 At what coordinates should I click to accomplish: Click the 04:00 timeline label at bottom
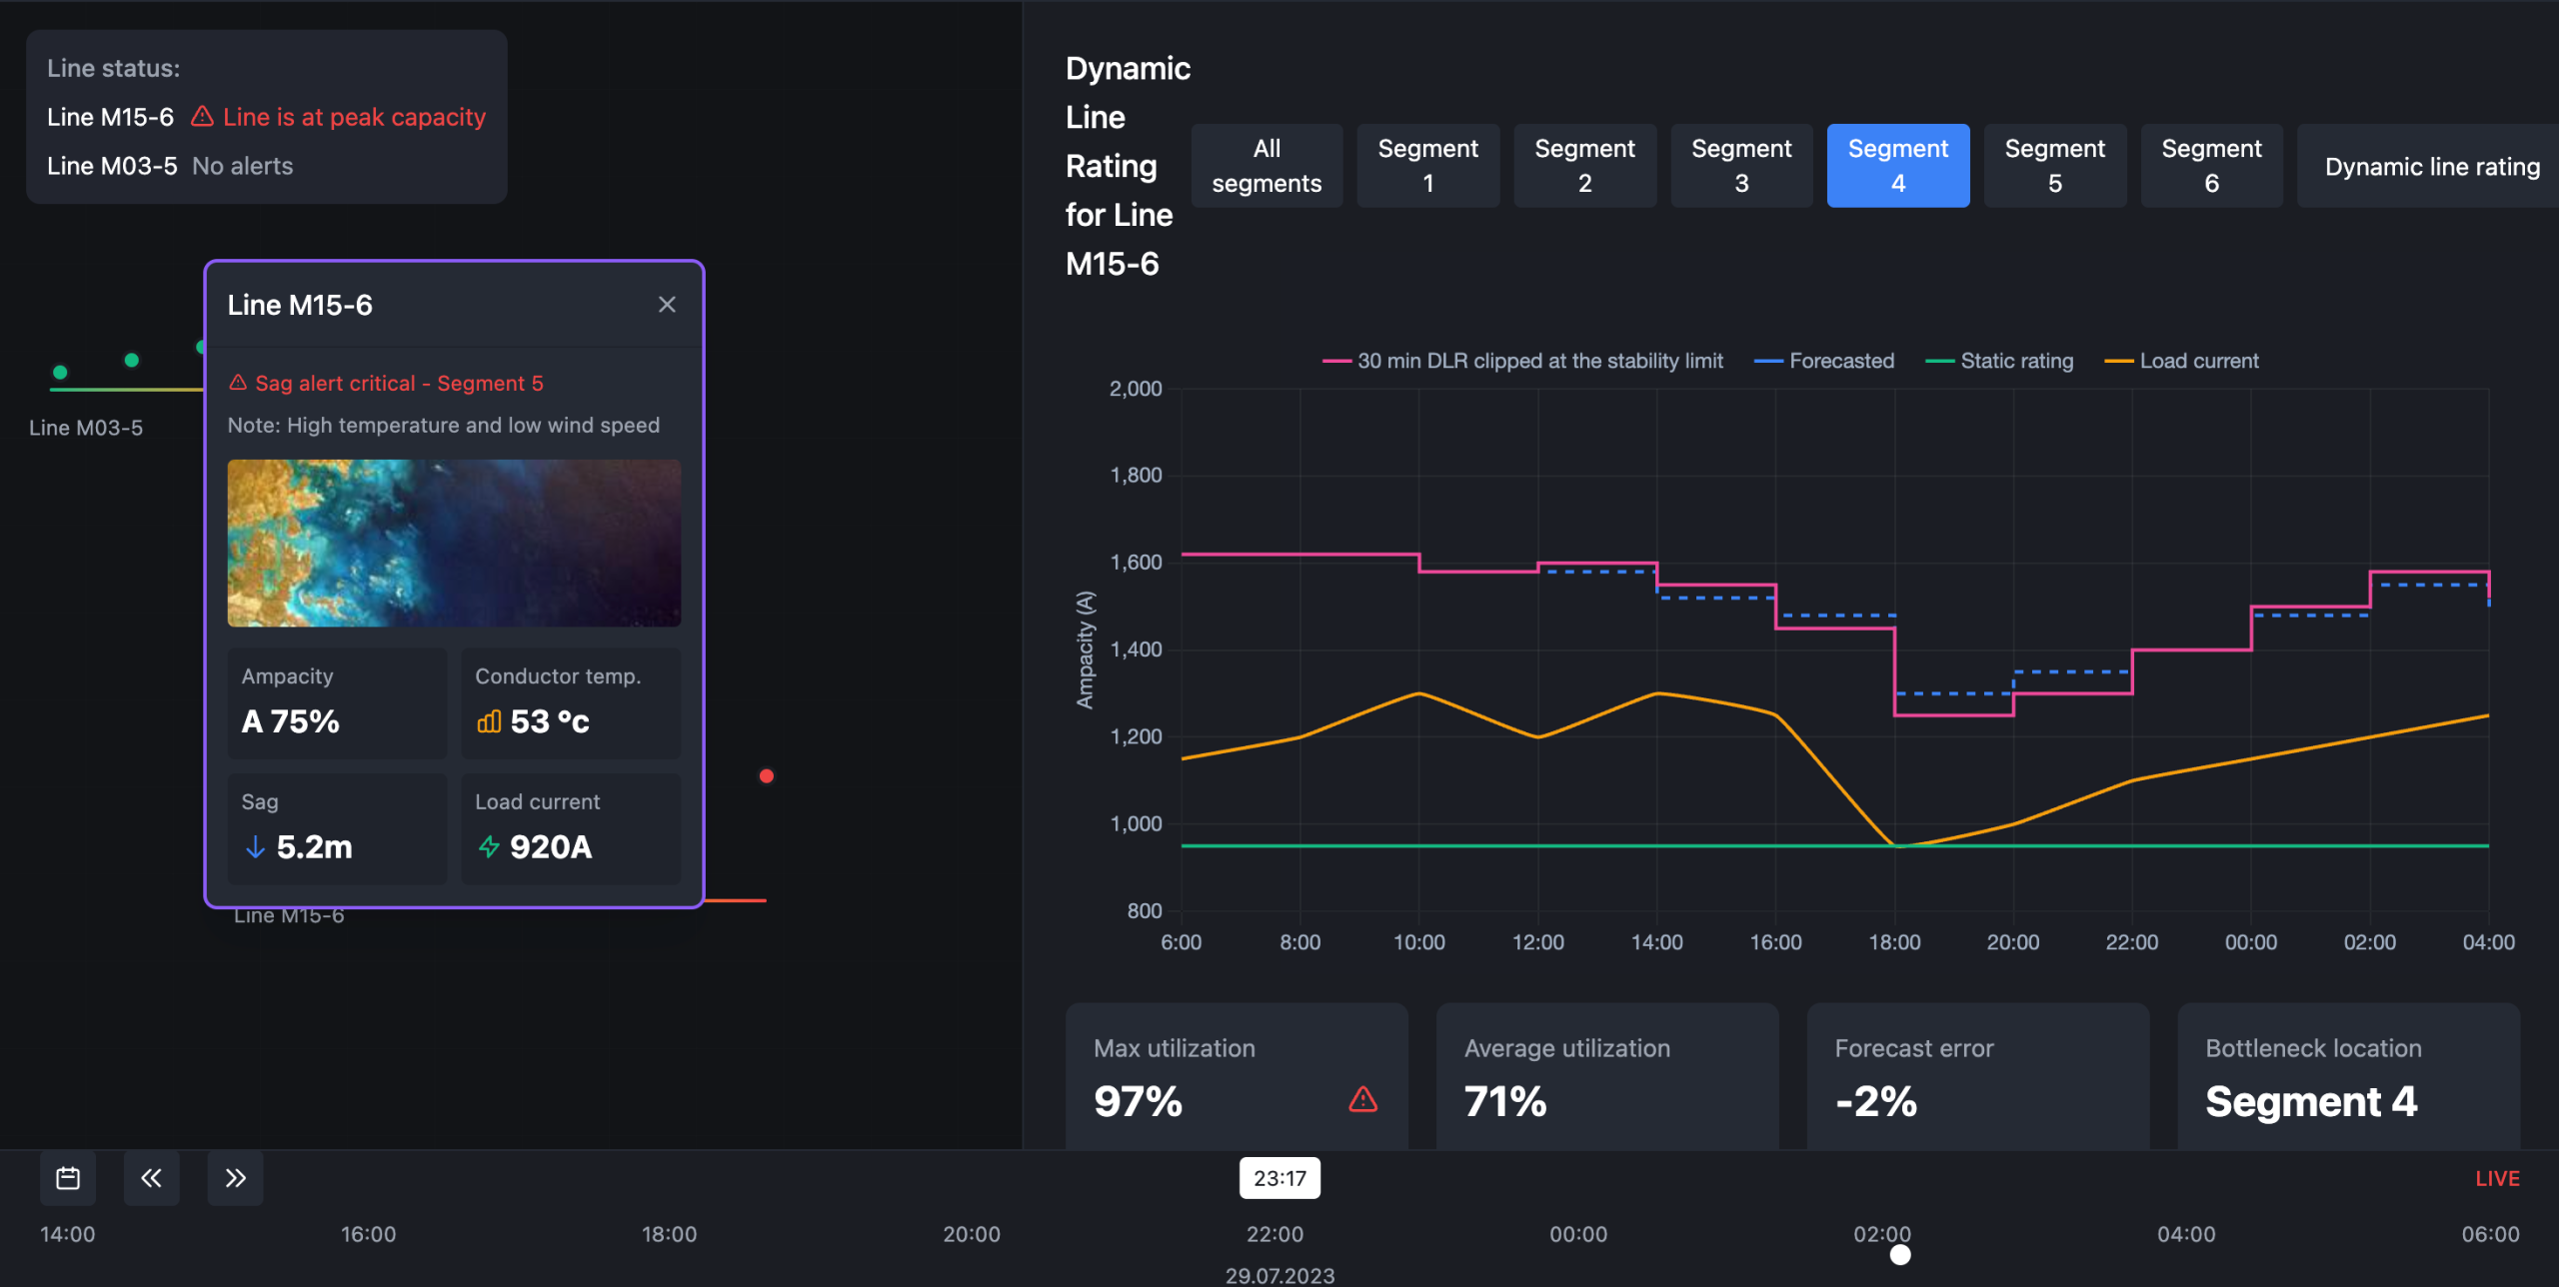pos(2186,1234)
